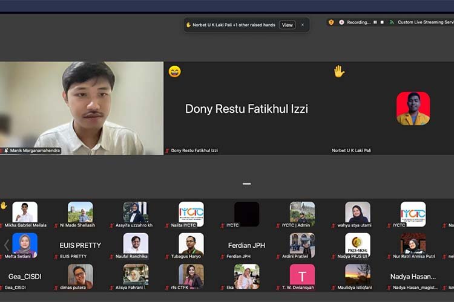Screen dimensions: 454x302
Task: Stop the meeting recording
Action: point(382,22)
